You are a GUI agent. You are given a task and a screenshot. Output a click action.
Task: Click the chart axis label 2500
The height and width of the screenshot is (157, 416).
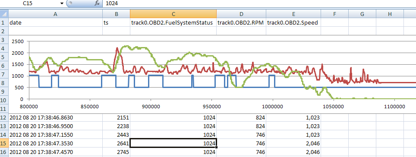[x=18, y=42]
